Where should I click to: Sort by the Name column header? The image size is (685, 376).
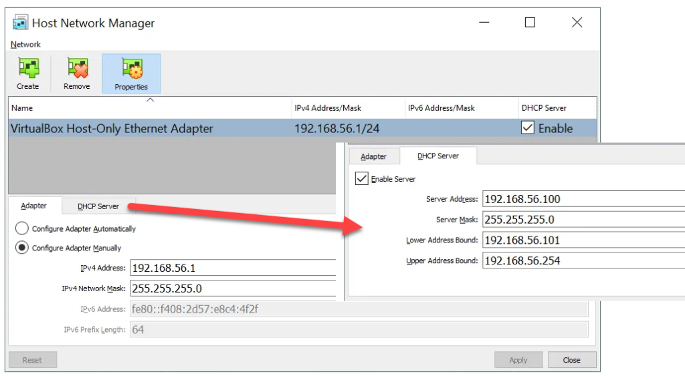click(149, 108)
